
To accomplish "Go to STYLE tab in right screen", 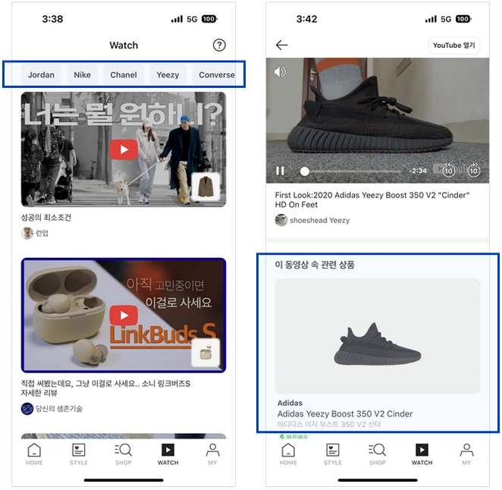I will 333,454.
